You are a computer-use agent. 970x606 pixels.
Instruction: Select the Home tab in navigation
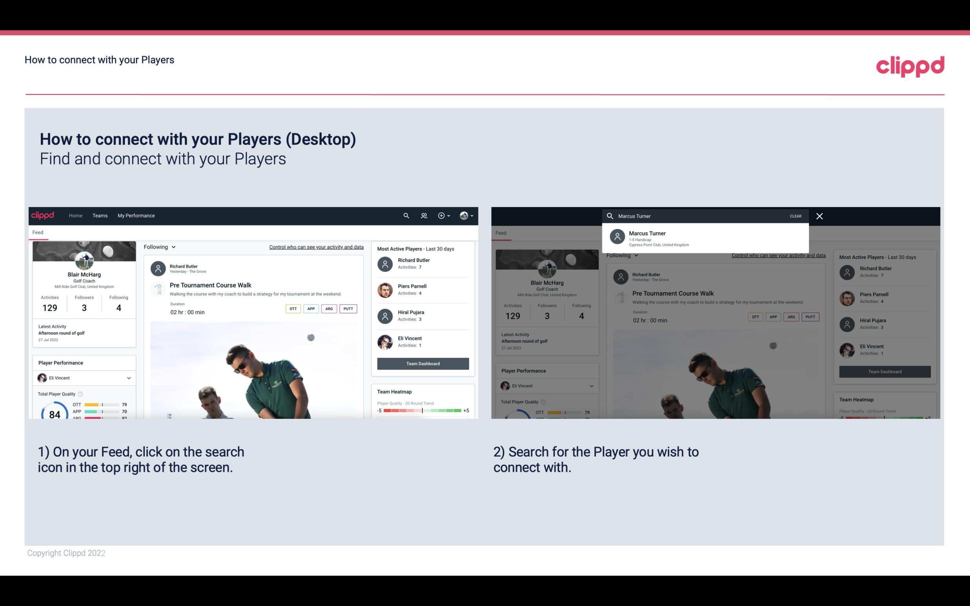(75, 215)
